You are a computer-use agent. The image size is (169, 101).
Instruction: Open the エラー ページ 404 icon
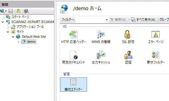point(156,34)
